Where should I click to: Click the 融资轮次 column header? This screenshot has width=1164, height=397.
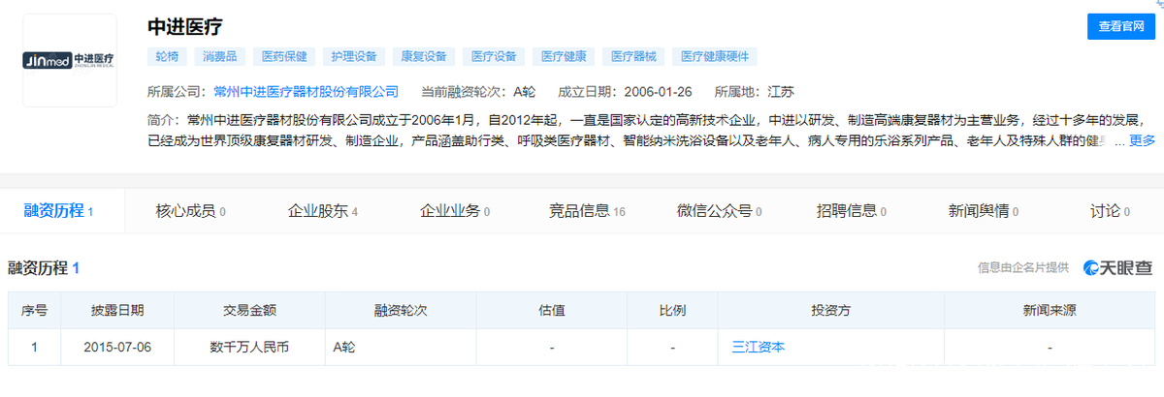pyautogui.click(x=401, y=311)
